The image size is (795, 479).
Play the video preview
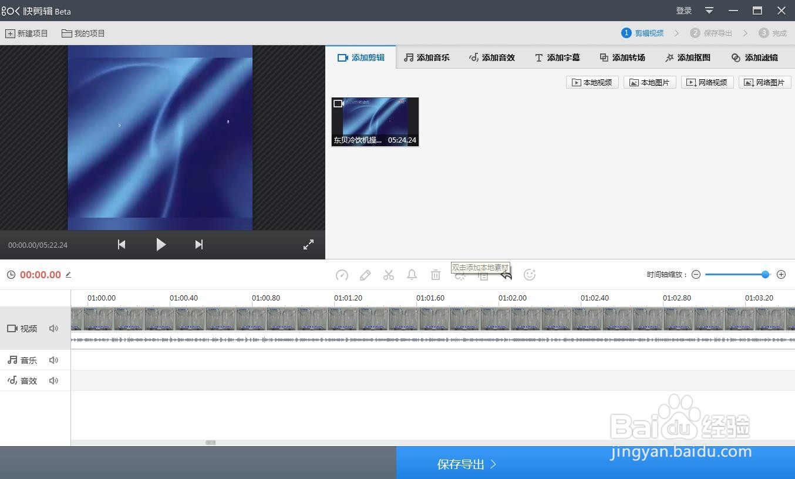pyautogui.click(x=161, y=245)
